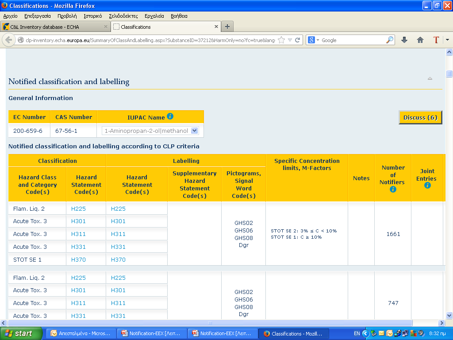This screenshot has height=340, width=453.
Task: Click the browser Back arrow button
Action: click(x=9, y=40)
